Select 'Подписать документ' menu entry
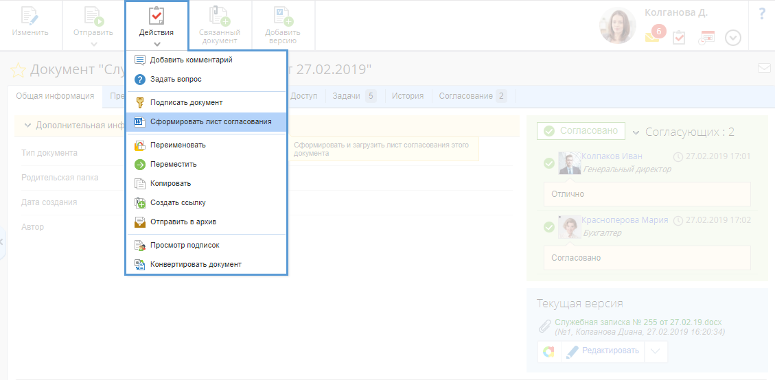Image resolution: width=775 pixels, height=380 pixels. coord(186,103)
